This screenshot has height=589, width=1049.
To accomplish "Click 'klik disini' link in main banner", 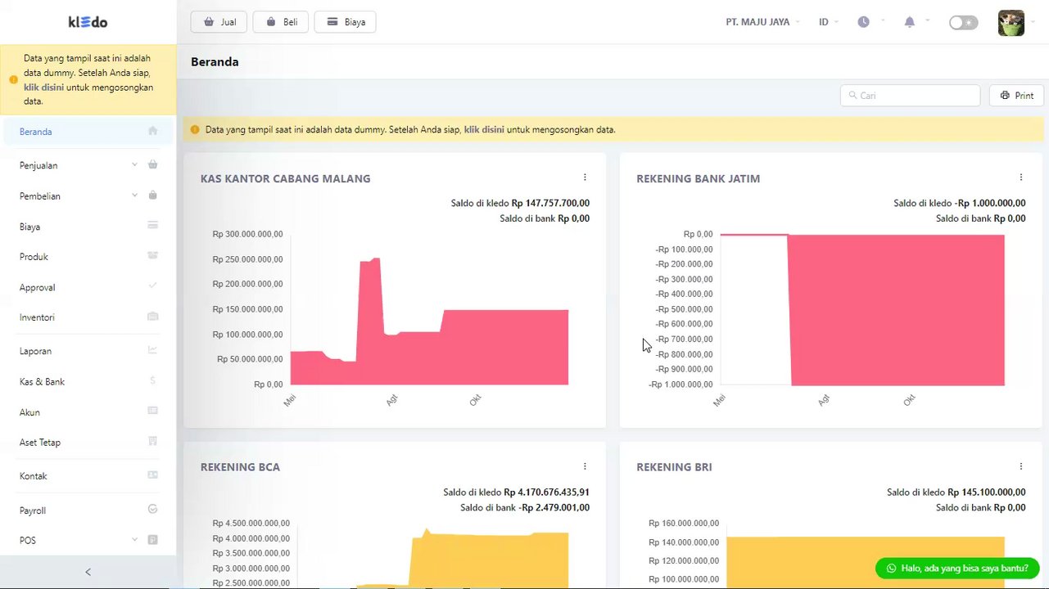I will pos(484,129).
